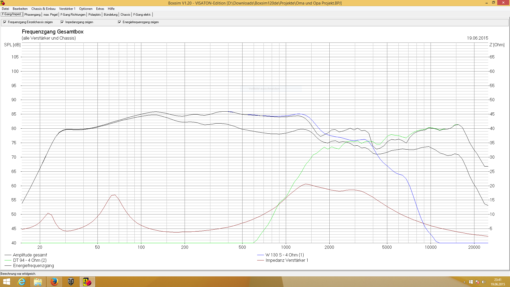This screenshot has height=287, width=510.
Task: Switch to the Phasengang tab
Action: (x=32, y=15)
